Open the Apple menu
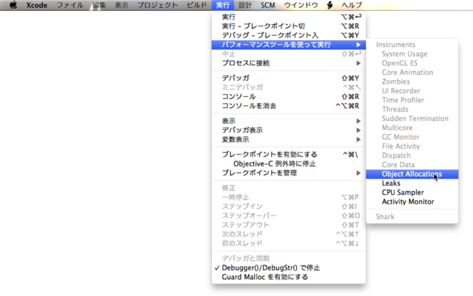 point(13,5)
